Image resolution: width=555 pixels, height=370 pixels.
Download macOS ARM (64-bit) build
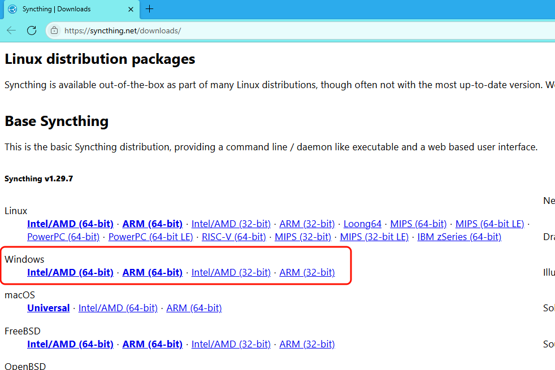194,308
